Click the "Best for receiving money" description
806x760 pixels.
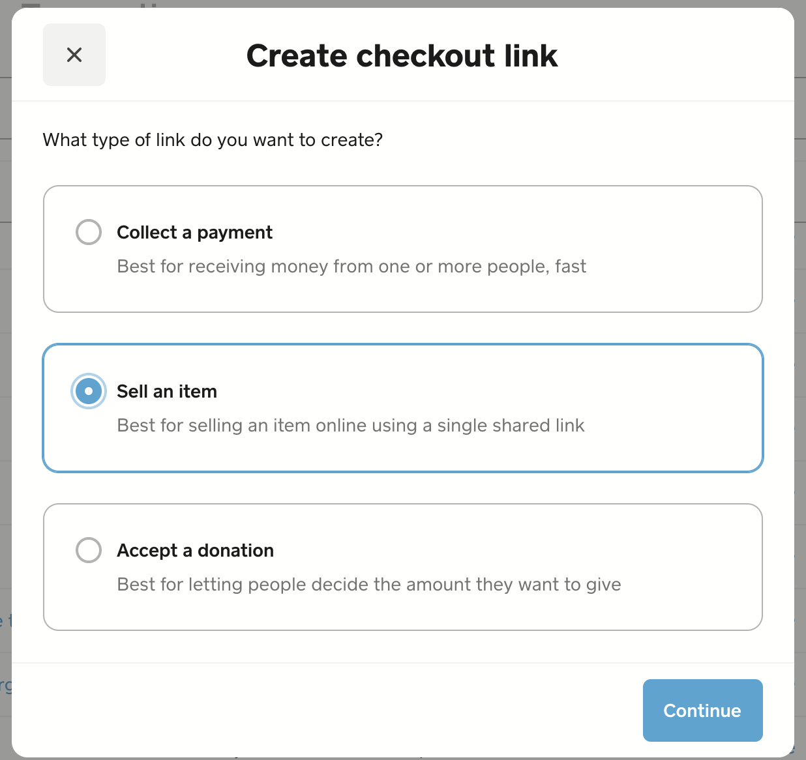351,267
